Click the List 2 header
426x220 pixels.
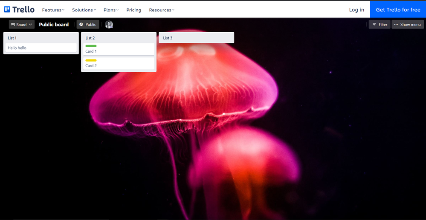pyautogui.click(x=90, y=38)
